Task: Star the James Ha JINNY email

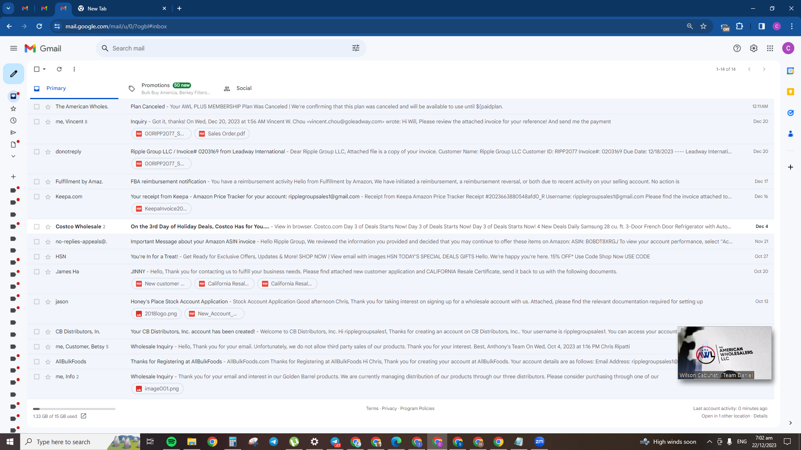Action: pyautogui.click(x=48, y=272)
